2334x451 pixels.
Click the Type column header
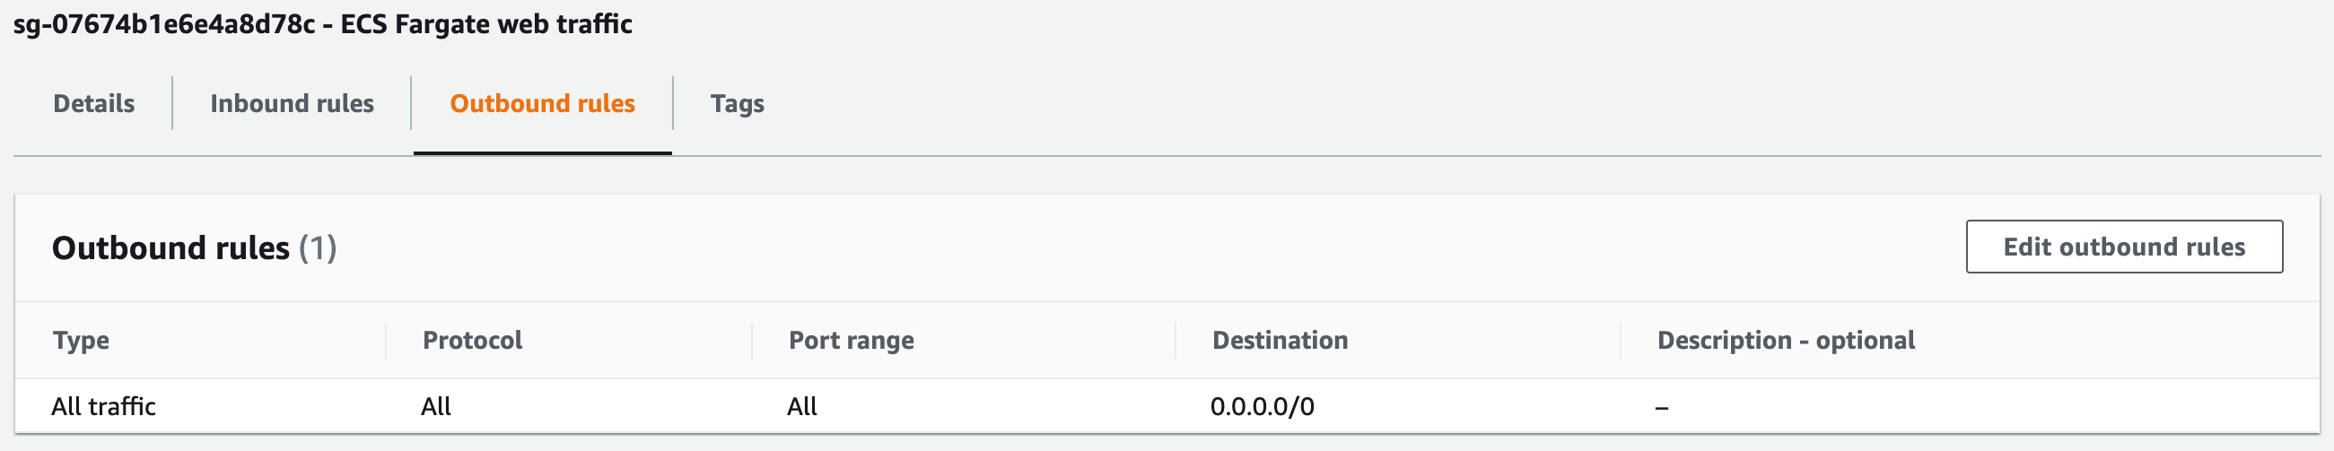pos(81,341)
